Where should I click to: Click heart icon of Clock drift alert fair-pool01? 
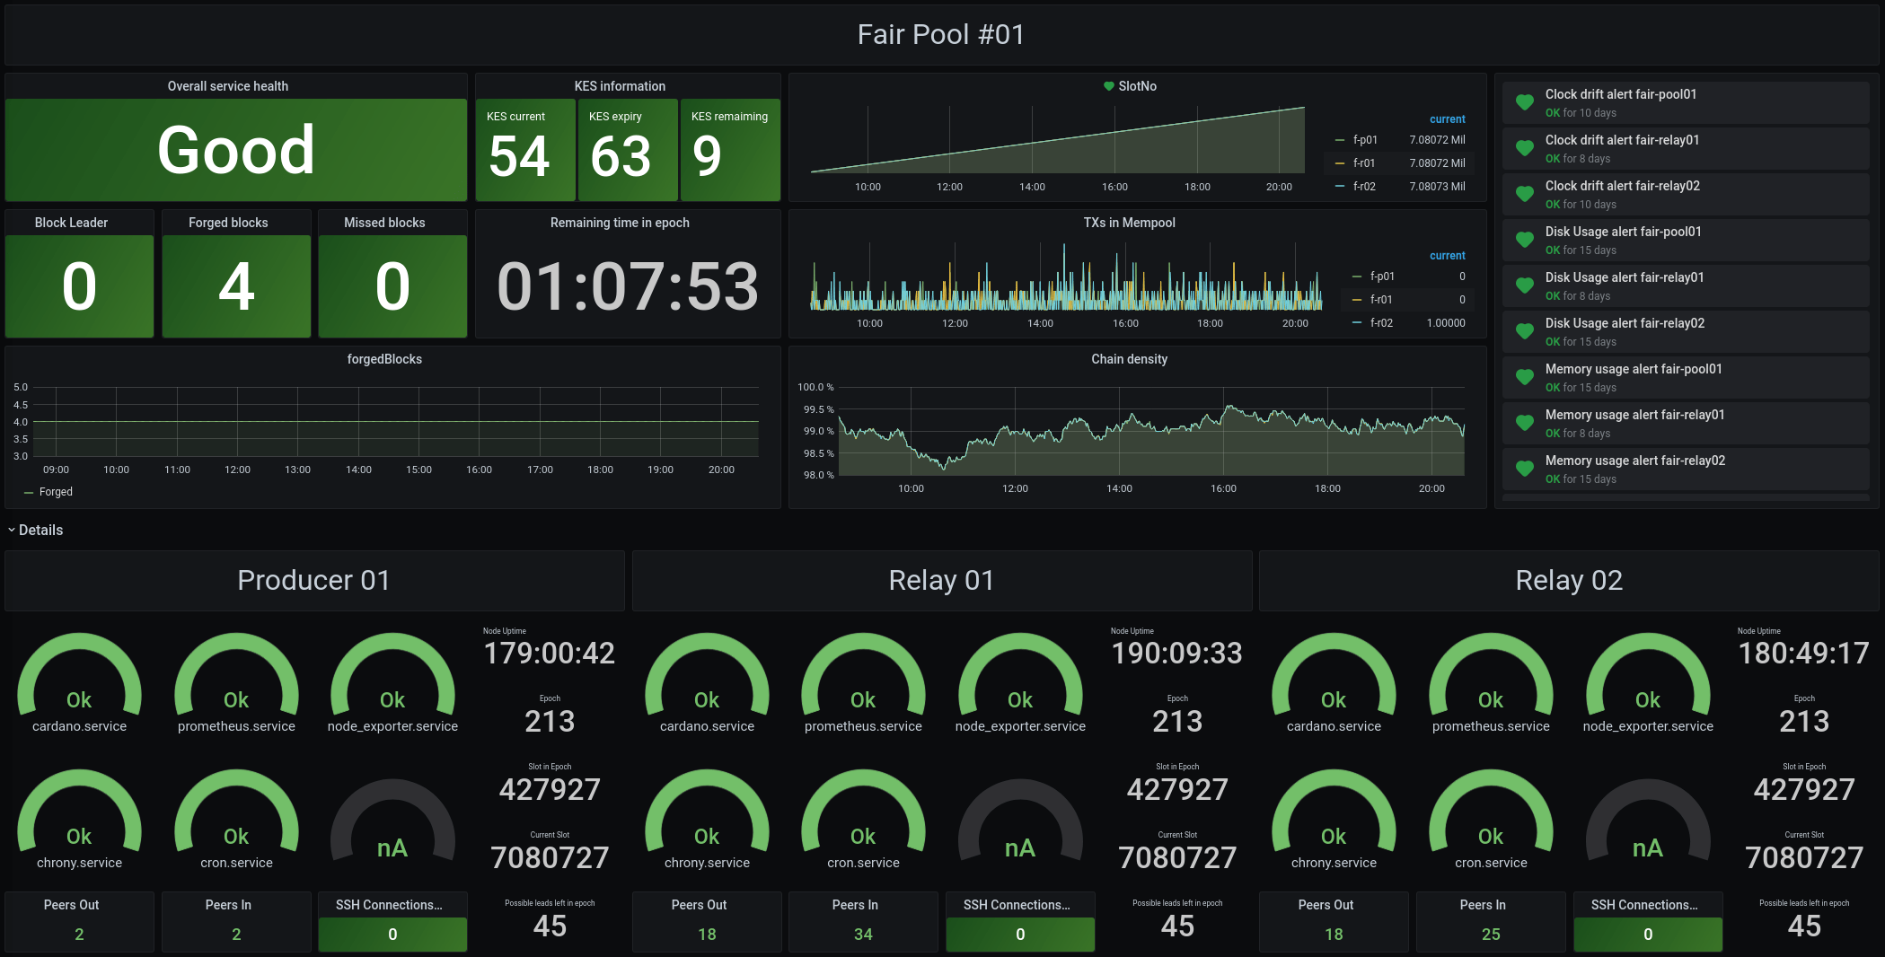[1524, 102]
